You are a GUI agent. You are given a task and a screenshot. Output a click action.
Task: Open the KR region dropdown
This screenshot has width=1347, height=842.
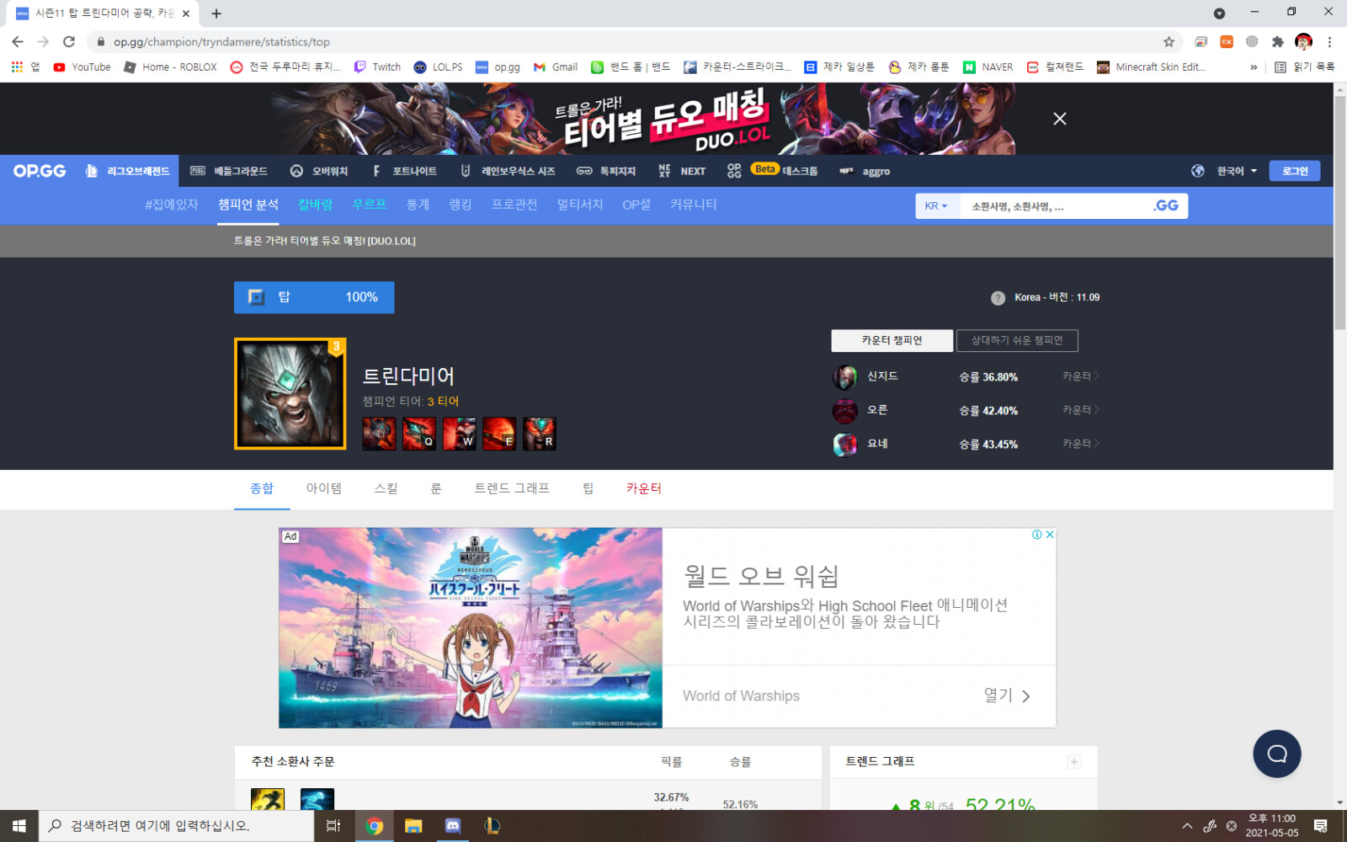coord(936,206)
